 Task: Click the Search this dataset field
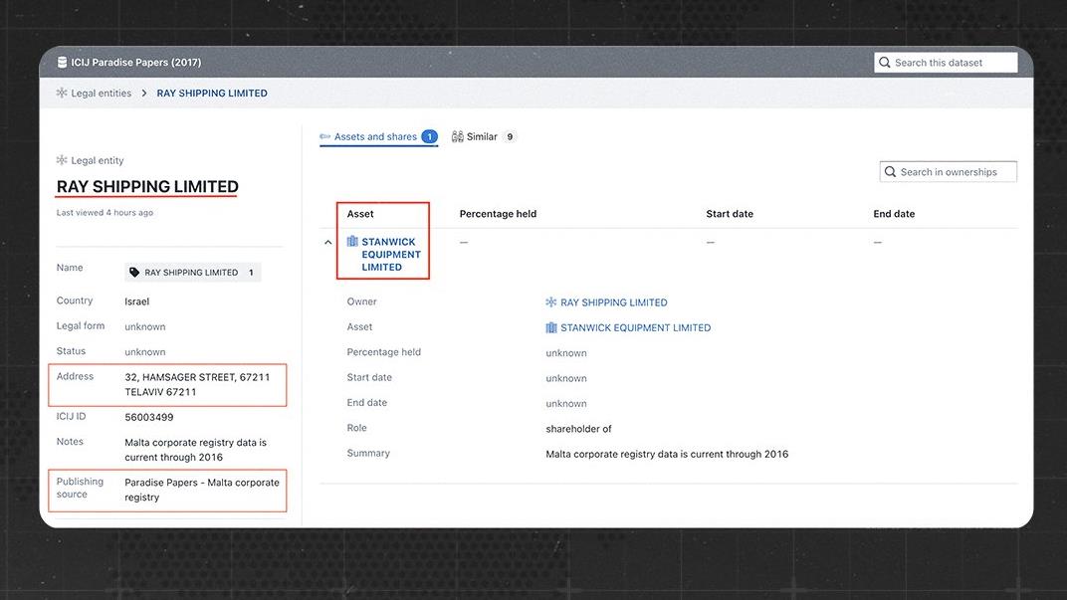coord(946,63)
